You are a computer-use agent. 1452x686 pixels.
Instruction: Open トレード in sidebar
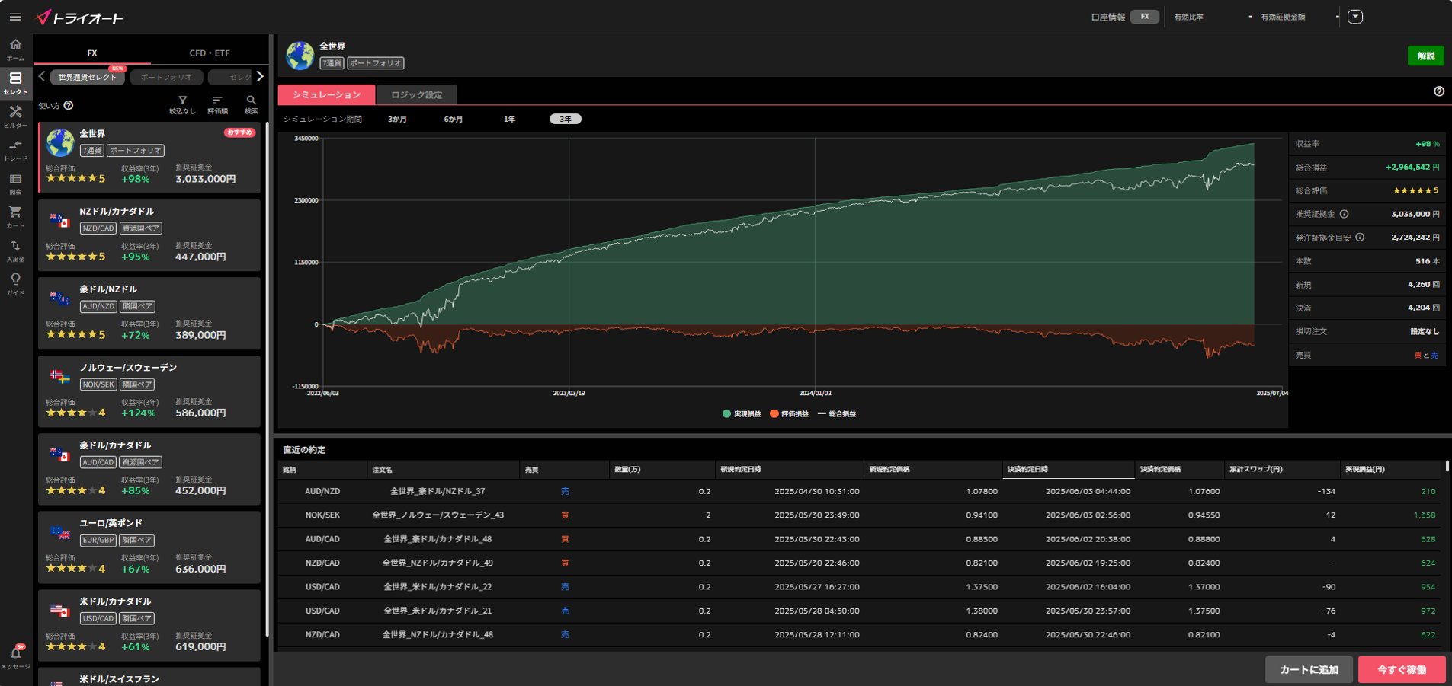[15, 150]
